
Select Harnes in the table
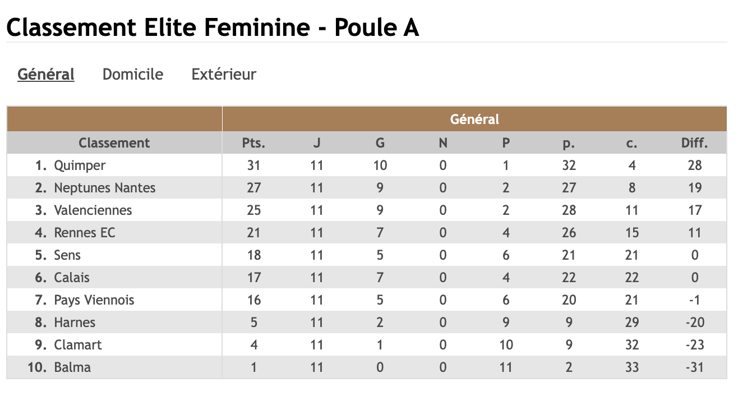[75, 323]
